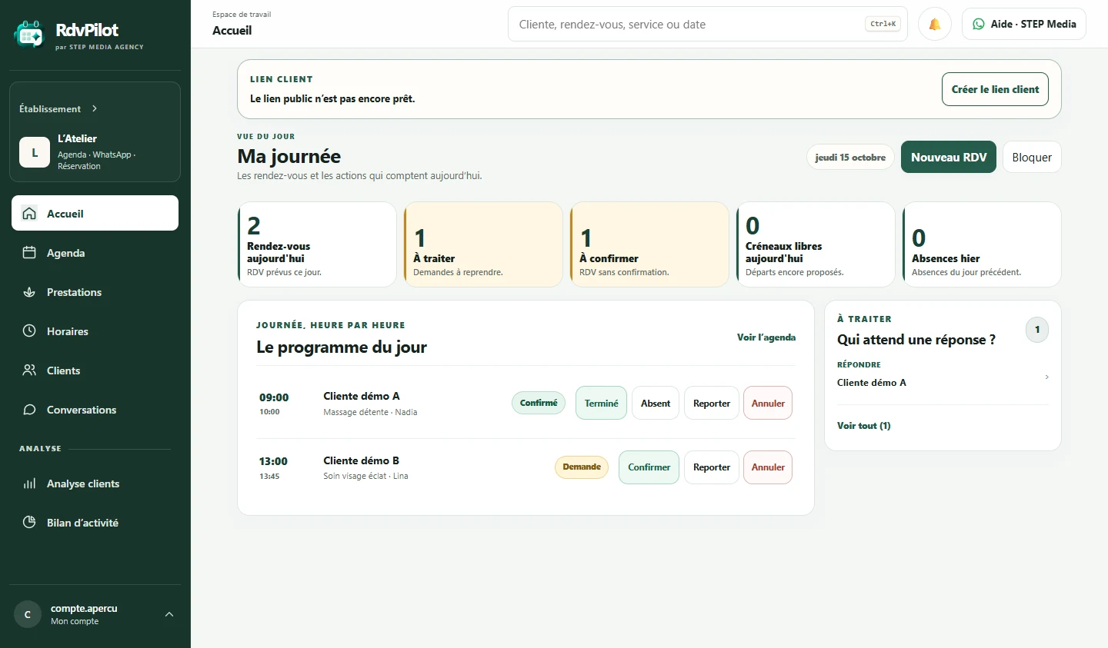
Task: Open Conversations menu item
Action: [x=95, y=410]
